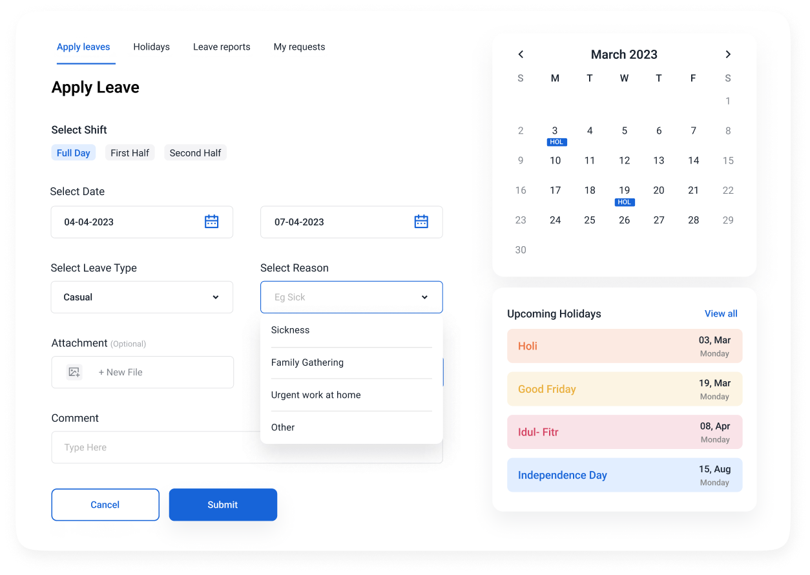Viewport: 810px width, 575px height.
Task: Select day 1 in calendar
Action: (728, 101)
